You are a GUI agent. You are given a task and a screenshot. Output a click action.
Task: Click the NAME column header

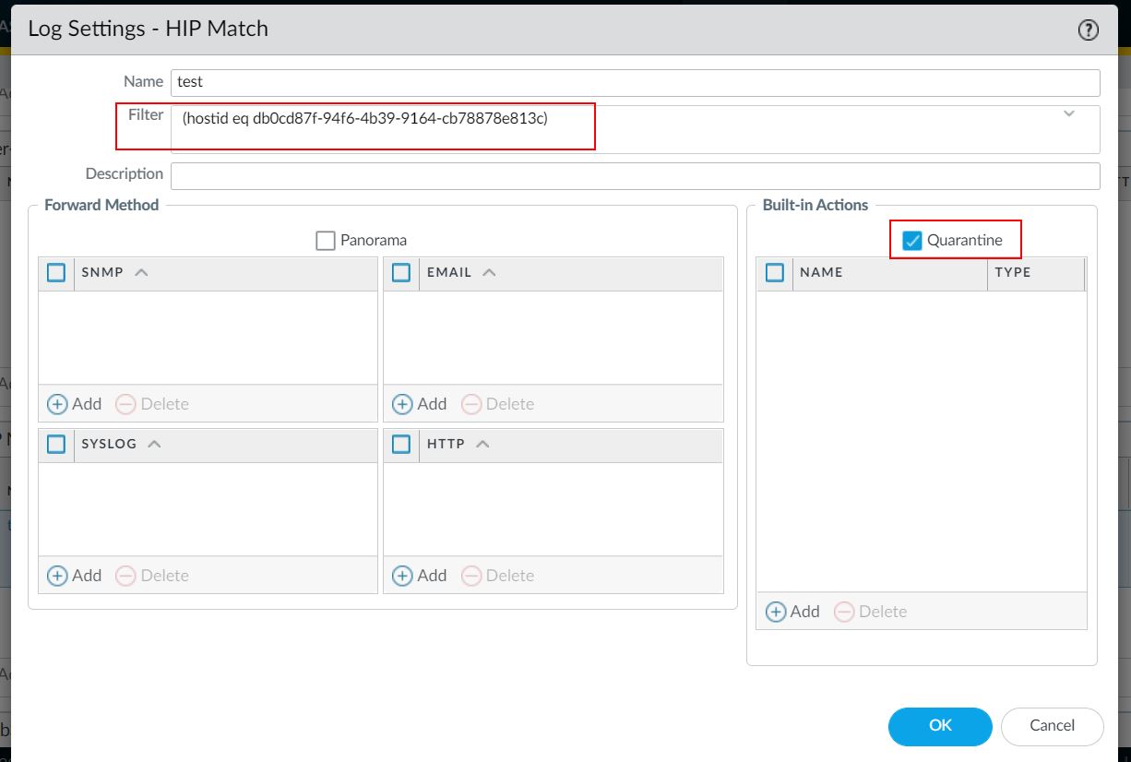tap(821, 272)
